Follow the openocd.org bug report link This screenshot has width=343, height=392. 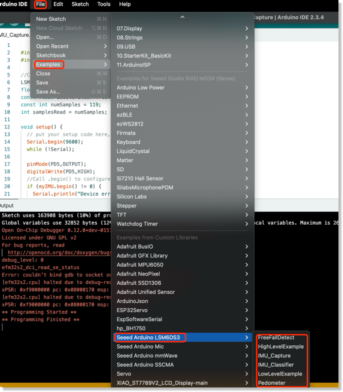pyautogui.click(x=59, y=252)
